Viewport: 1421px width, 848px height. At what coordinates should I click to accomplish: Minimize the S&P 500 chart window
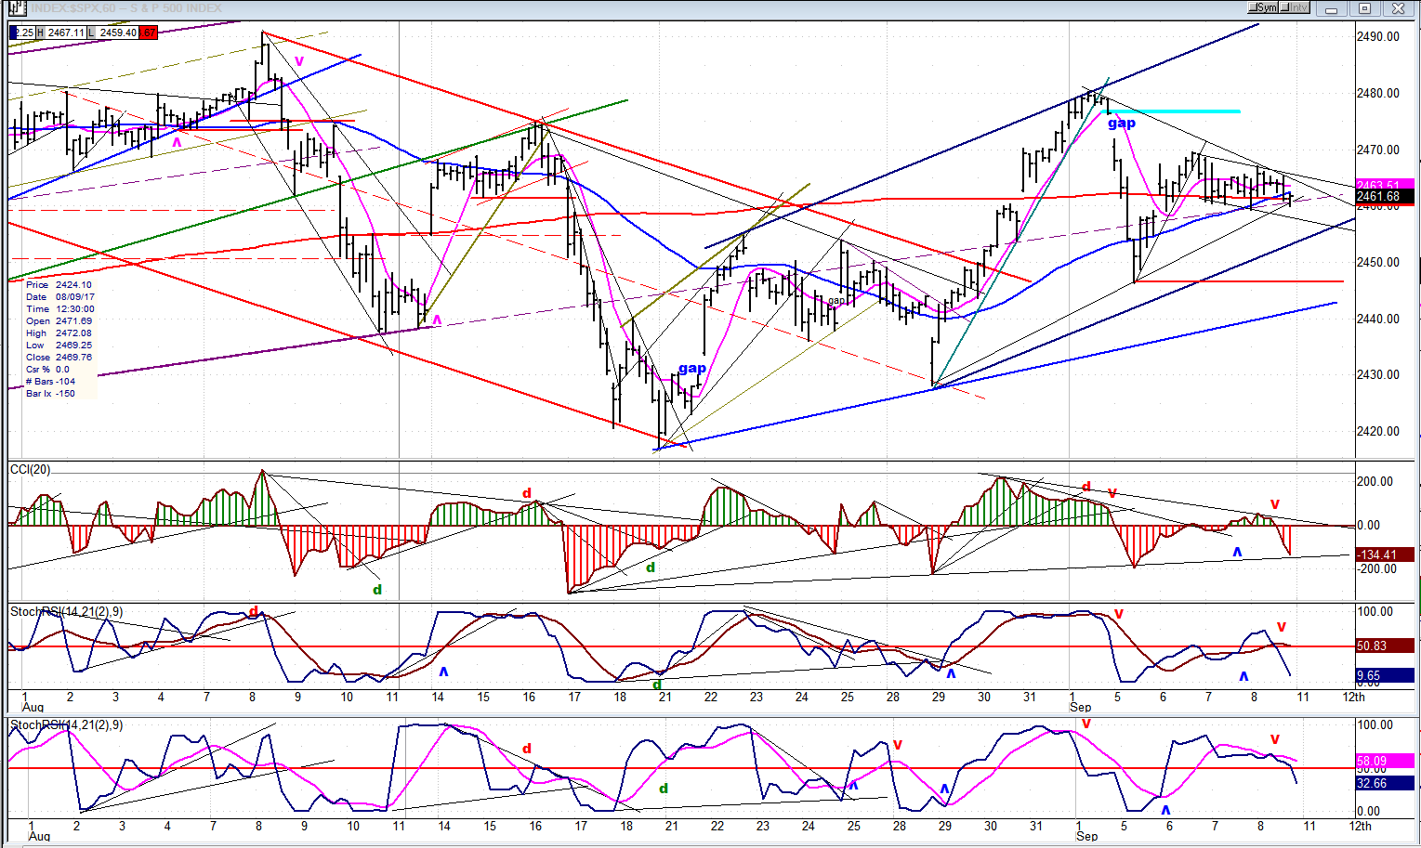click(1333, 9)
